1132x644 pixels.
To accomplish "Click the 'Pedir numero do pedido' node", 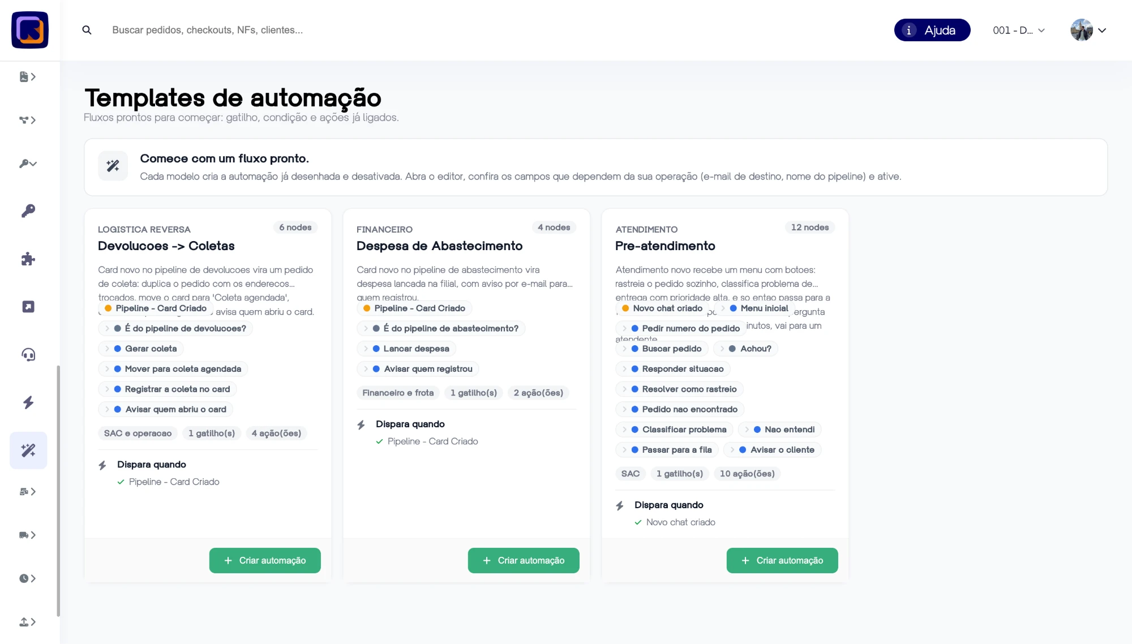I will coord(681,328).
